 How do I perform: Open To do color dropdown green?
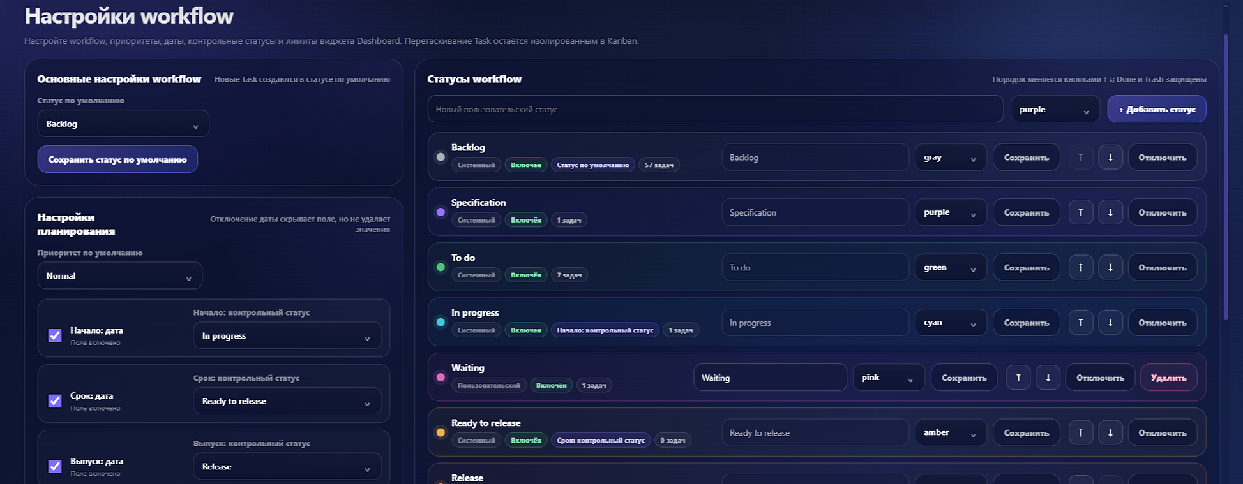951,268
